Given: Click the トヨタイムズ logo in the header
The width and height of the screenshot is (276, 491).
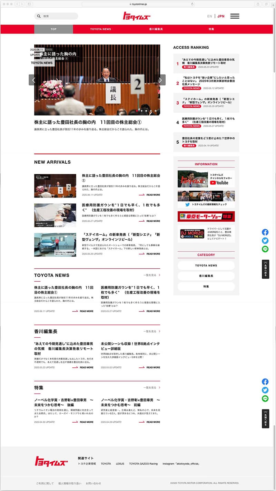Looking at the screenshot, I should [137, 16].
